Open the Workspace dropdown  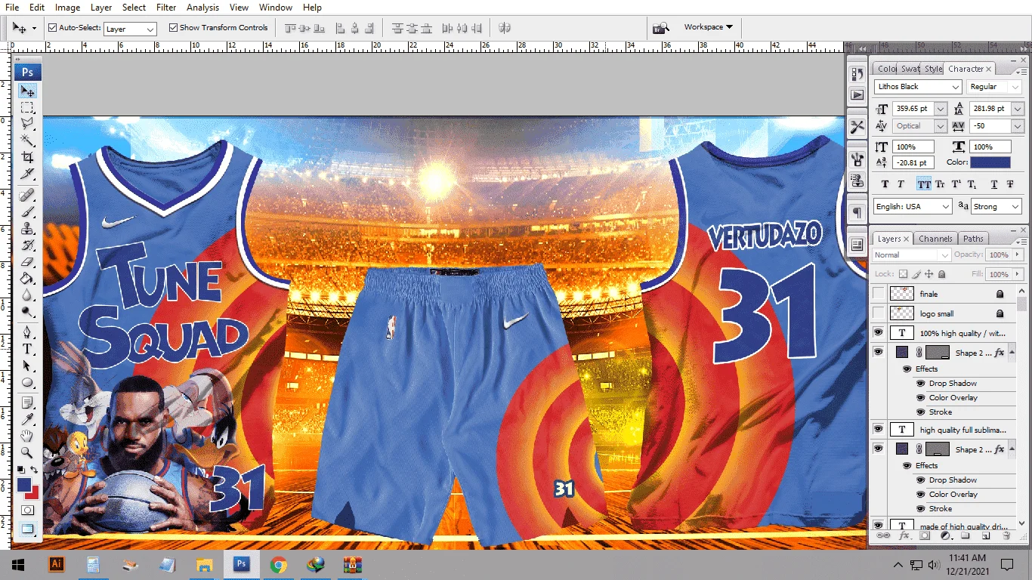tap(708, 27)
